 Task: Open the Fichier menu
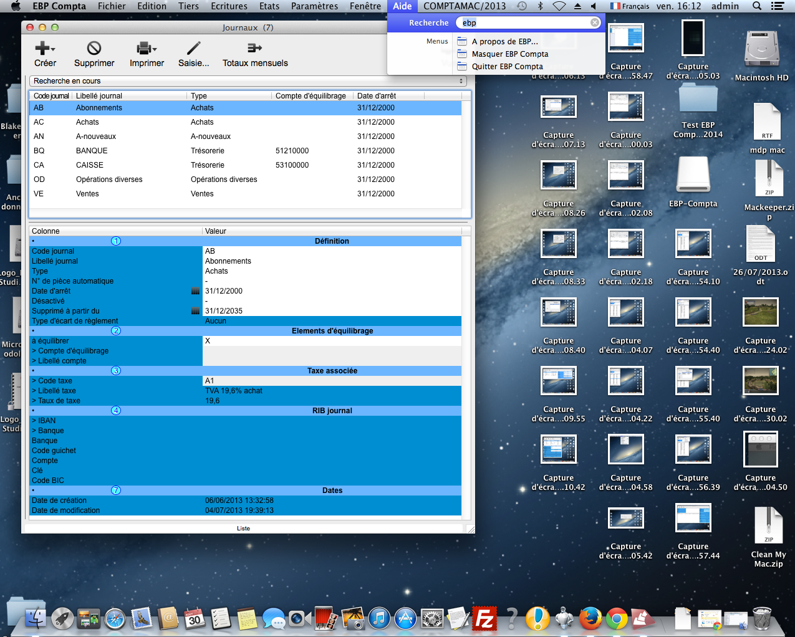(112, 6)
